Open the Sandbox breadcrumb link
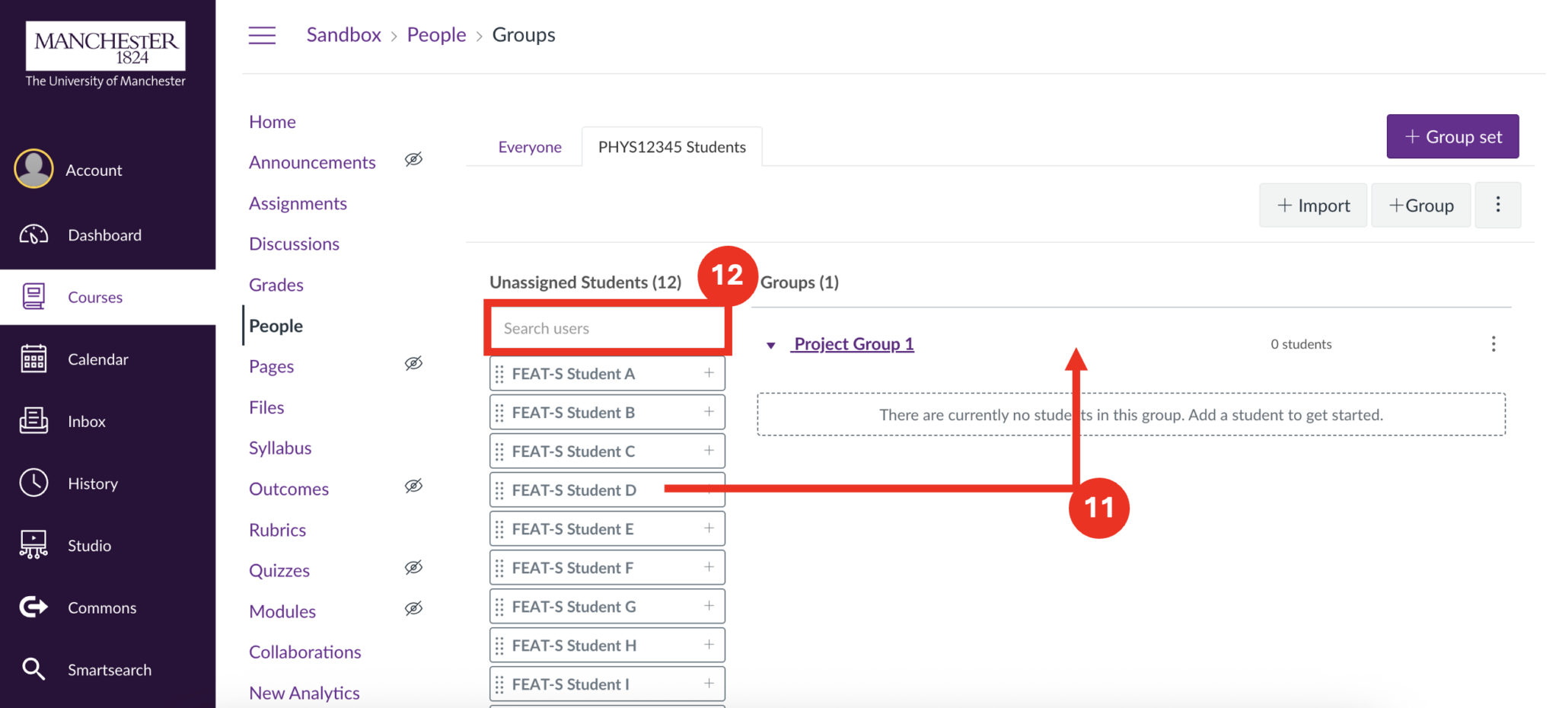Screen dimensions: 1559x708 343,34
